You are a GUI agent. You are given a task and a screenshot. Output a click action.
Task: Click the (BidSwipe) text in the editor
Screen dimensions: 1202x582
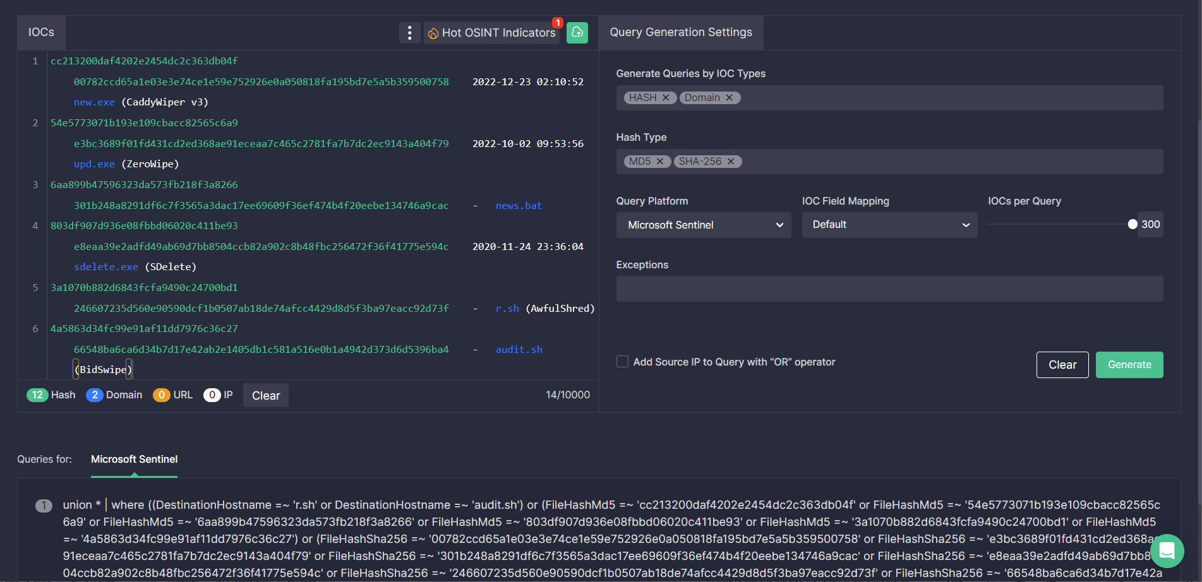103,370
